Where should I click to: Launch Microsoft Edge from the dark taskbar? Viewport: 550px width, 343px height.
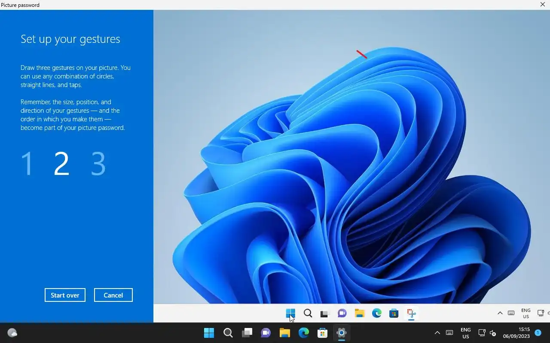304,333
